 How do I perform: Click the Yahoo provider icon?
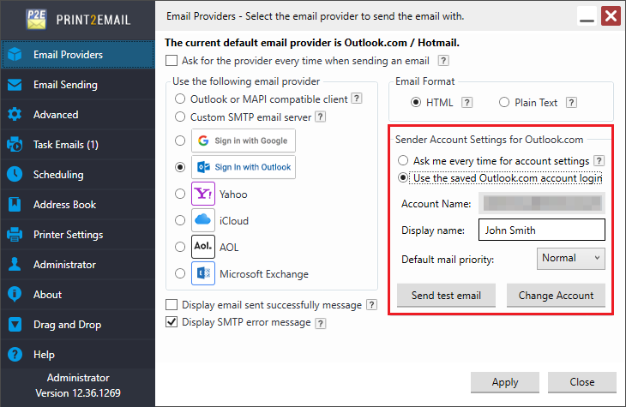pyautogui.click(x=202, y=194)
